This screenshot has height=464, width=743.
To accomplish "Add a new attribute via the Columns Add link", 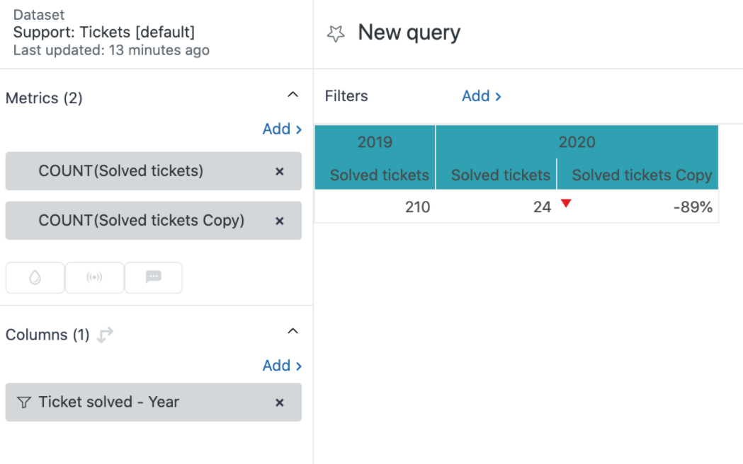I will pyautogui.click(x=282, y=366).
